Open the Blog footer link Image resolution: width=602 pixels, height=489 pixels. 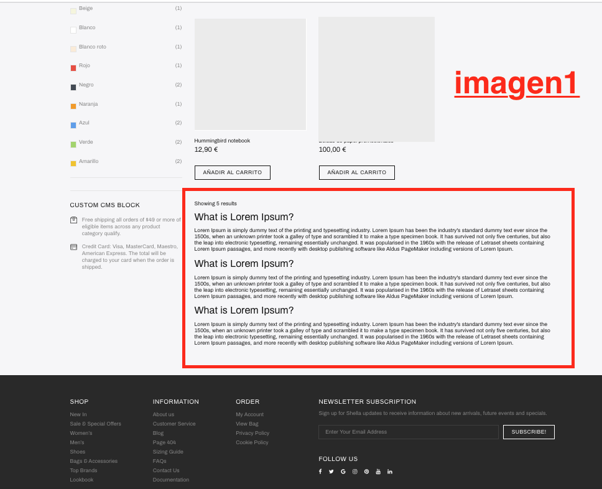pos(158,433)
